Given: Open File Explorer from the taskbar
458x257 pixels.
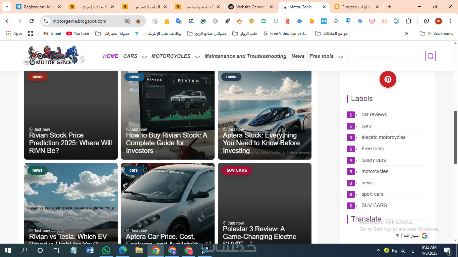Looking at the screenshot, I should pos(139,250).
